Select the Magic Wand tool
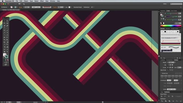 click(x=4, y=23)
